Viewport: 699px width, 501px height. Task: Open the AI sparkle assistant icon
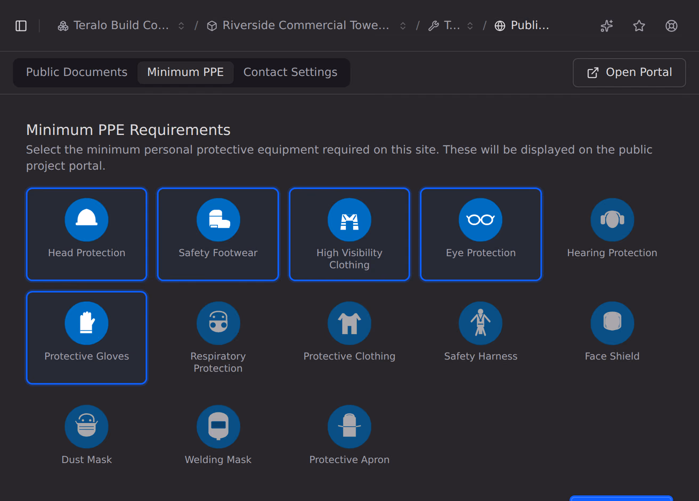pyautogui.click(x=607, y=26)
